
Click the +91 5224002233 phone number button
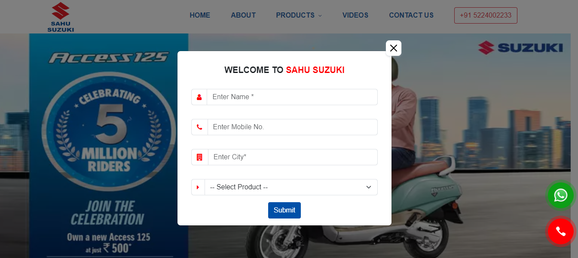pyautogui.click(x=486, y=15)
